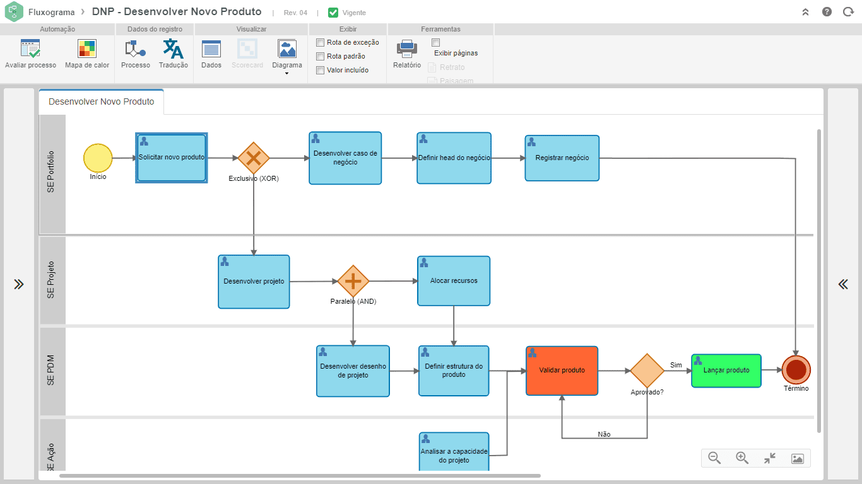Select the Exclusivo (XOR) gateway
The width and height of the screenshot is (862, 484).
[254, 158]
